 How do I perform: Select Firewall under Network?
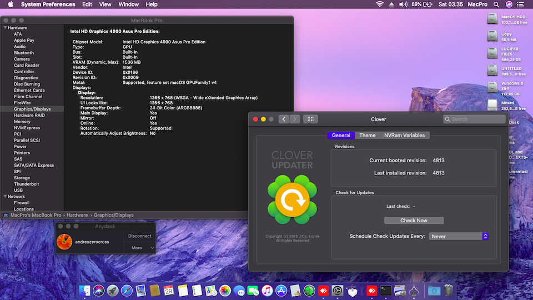[x=22, y=203]
